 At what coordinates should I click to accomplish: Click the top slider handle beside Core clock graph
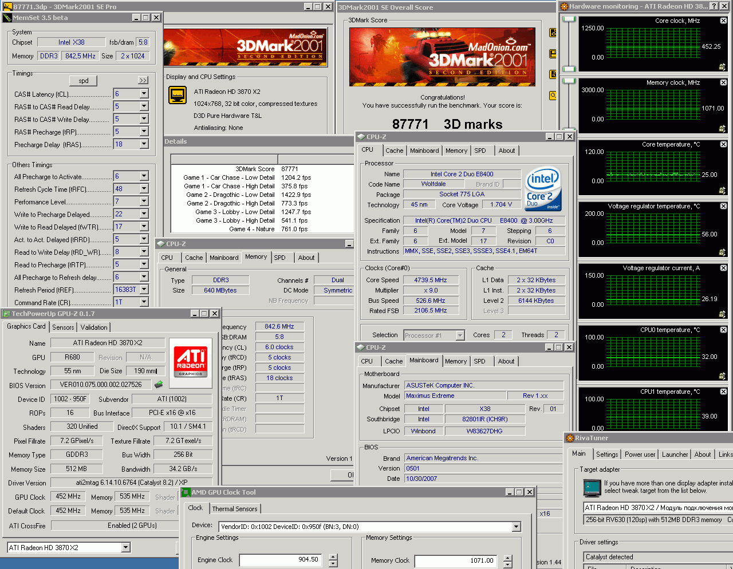pyautogui.click(x=568, y=20)
